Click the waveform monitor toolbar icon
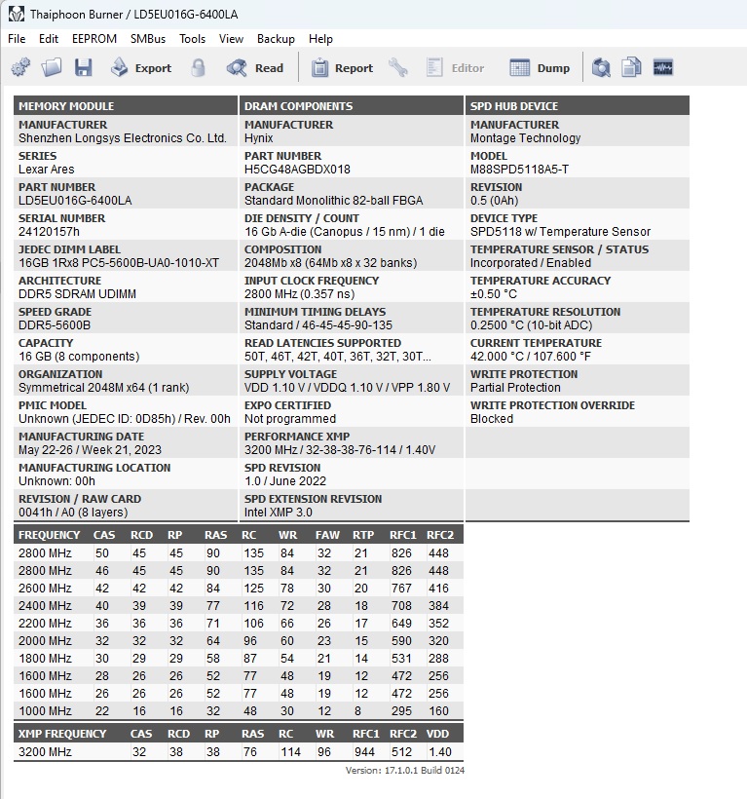The image size is (747, 799). 663,68
